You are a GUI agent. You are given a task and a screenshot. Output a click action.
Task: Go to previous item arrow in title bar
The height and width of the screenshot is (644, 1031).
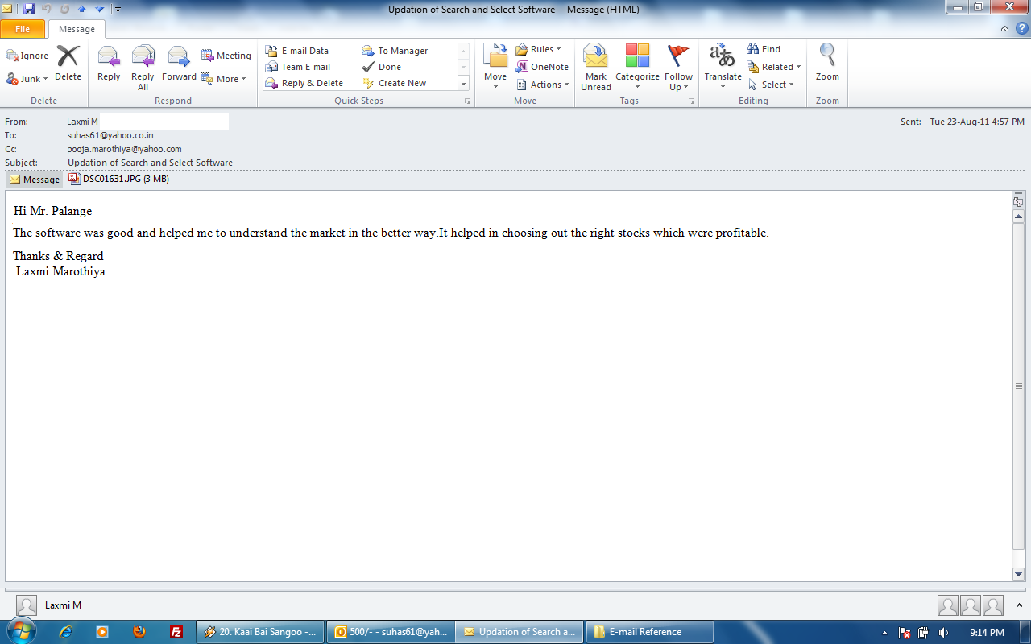pos(81,9)
